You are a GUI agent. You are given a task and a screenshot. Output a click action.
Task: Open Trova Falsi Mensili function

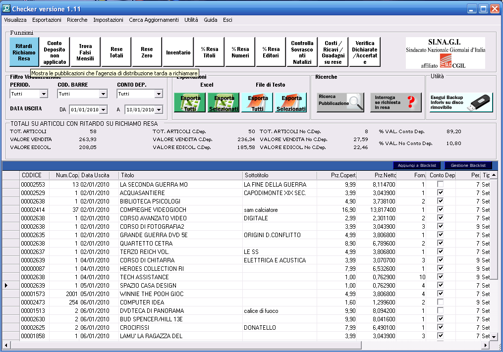coord(85,52)
